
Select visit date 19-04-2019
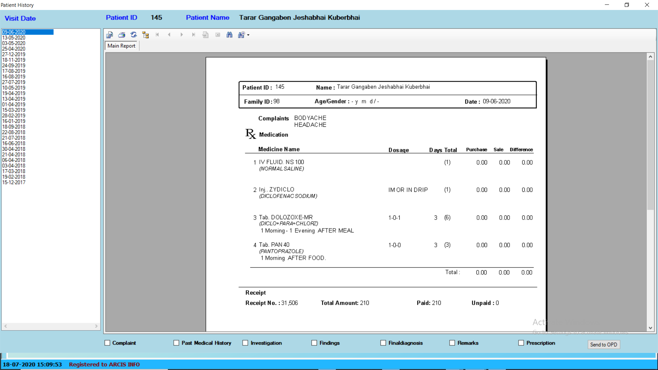coord(14,94)
